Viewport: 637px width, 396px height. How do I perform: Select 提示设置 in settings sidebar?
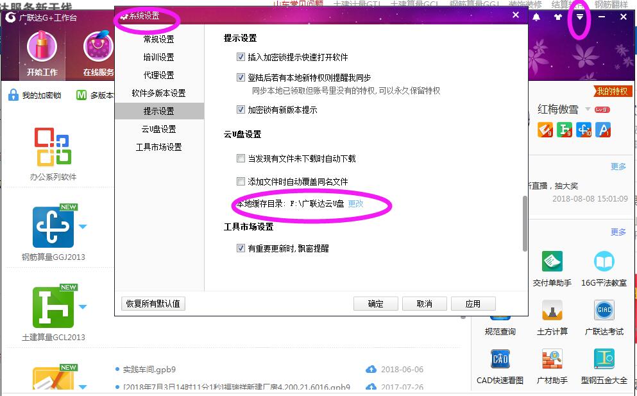(x=159, y=110)
